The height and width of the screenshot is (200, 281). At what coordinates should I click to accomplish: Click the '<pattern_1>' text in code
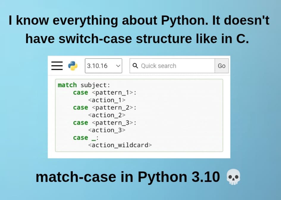pos(112,92)
